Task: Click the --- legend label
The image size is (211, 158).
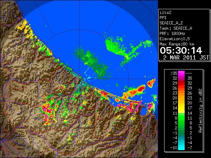Action: coord(189,73)
